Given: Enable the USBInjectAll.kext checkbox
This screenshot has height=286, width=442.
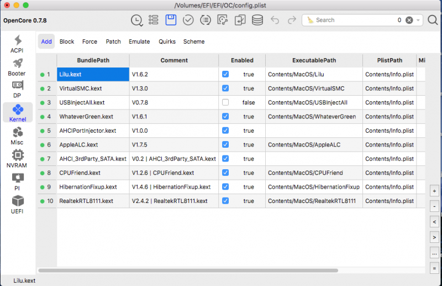Looking at the screenshot, I should pos(225,102).
